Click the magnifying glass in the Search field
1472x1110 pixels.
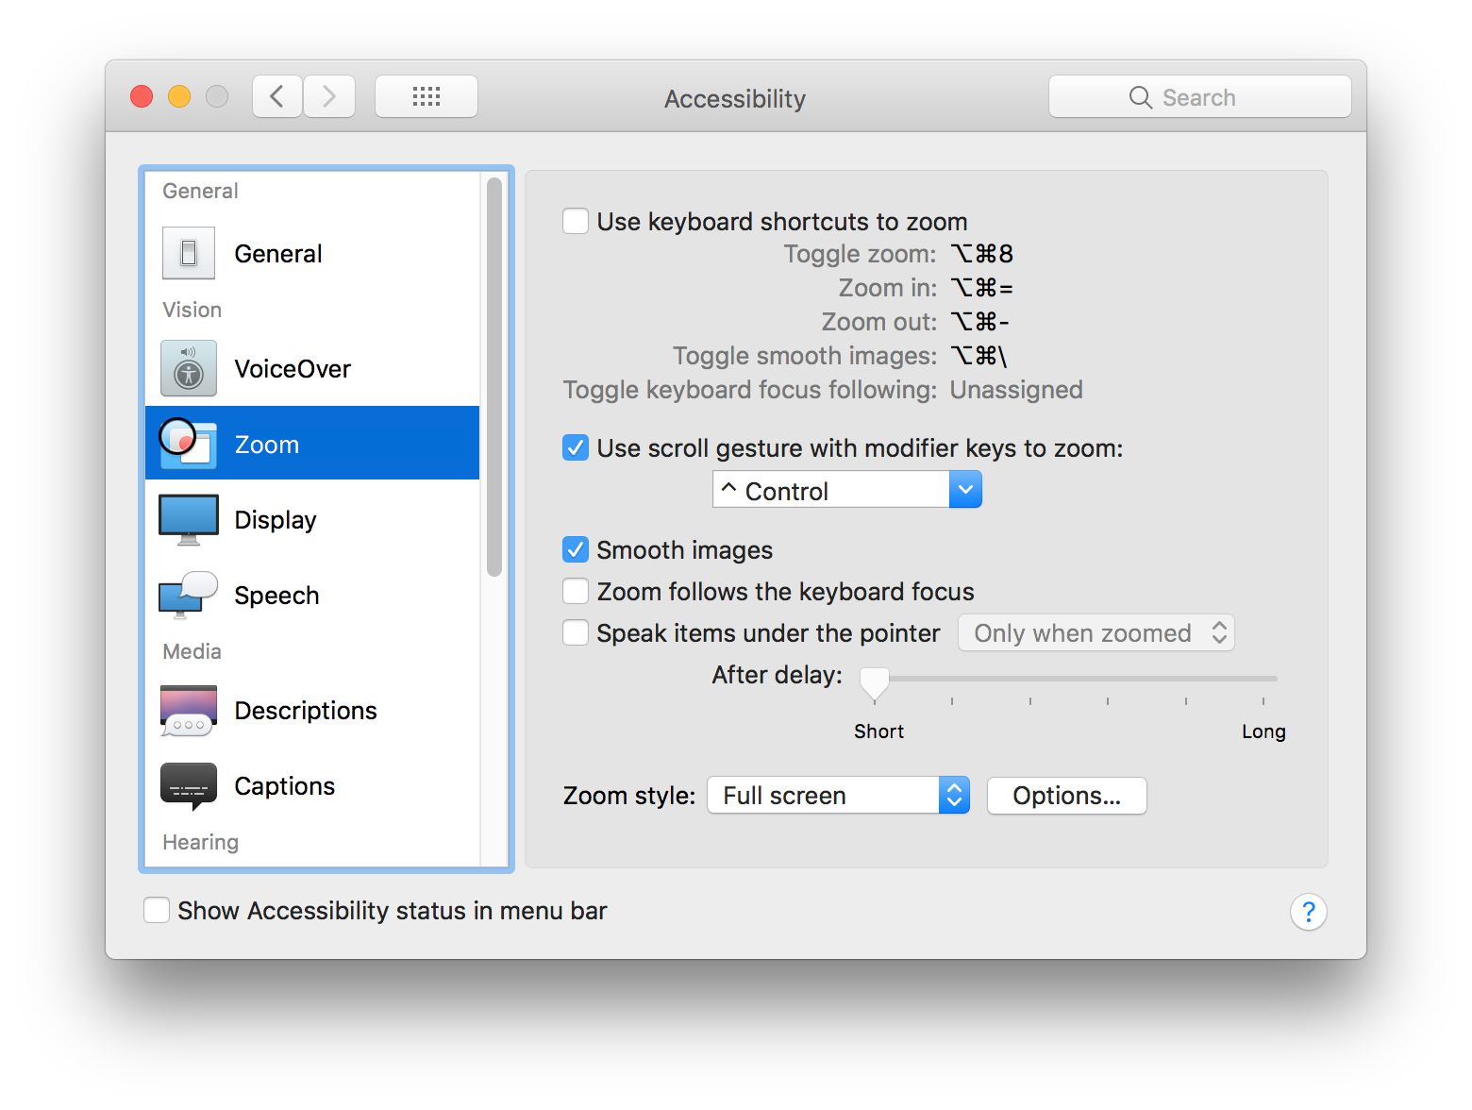coord(1141,97)
